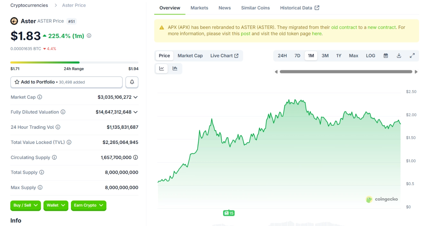Expand chart to fullscreen

412,56
